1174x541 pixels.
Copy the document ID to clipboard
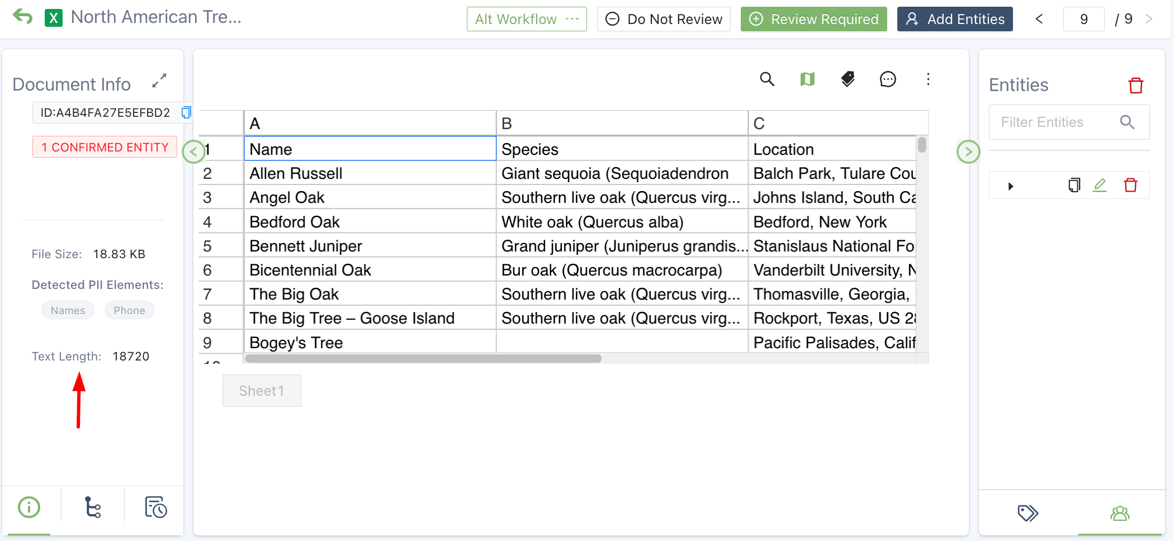point(186,112)
